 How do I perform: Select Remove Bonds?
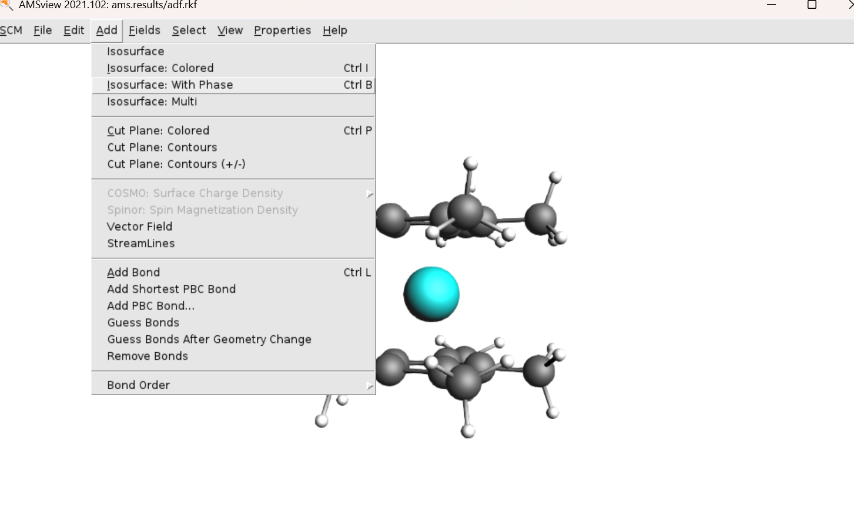233,356
